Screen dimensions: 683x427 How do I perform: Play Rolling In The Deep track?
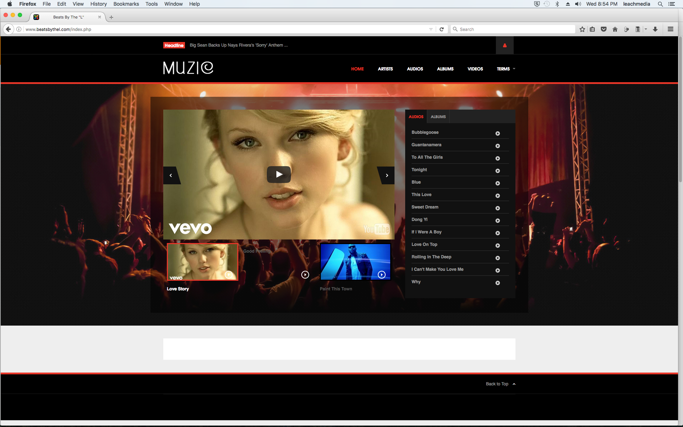[x=498, y=258]
